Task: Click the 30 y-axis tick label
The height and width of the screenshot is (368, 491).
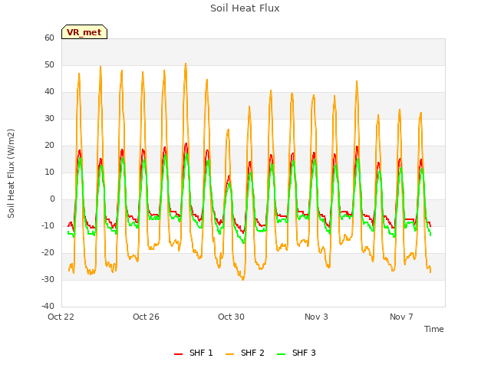Action: pyautogui.click(x=49, y=118)
